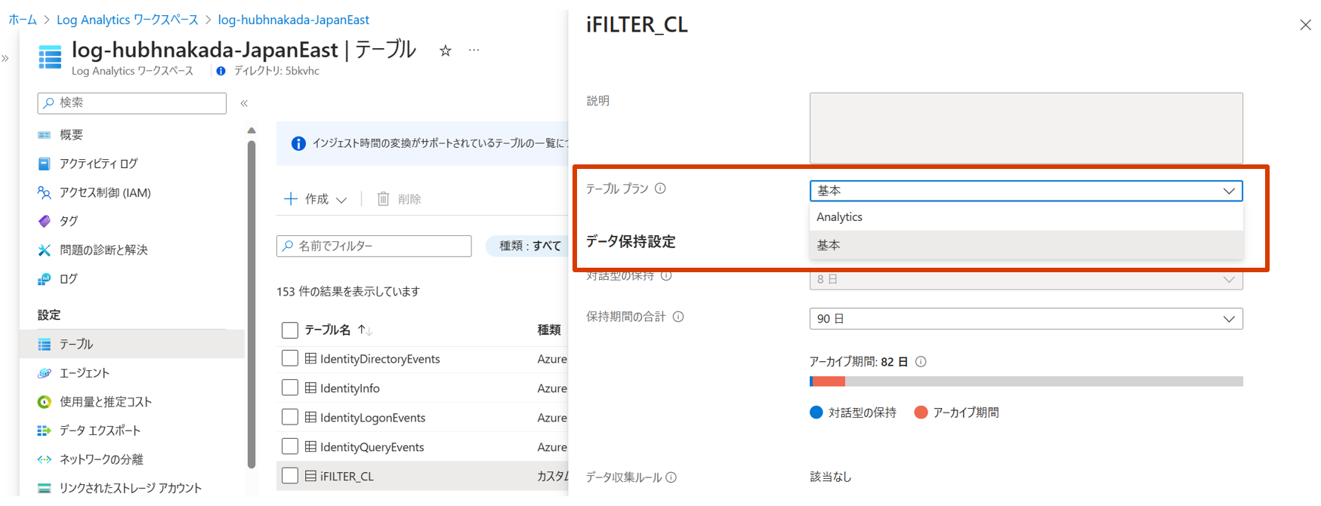Screen dimensions: 1321x506
Task: Collapse the sidebar with double chevron
Action: [244, 103]
